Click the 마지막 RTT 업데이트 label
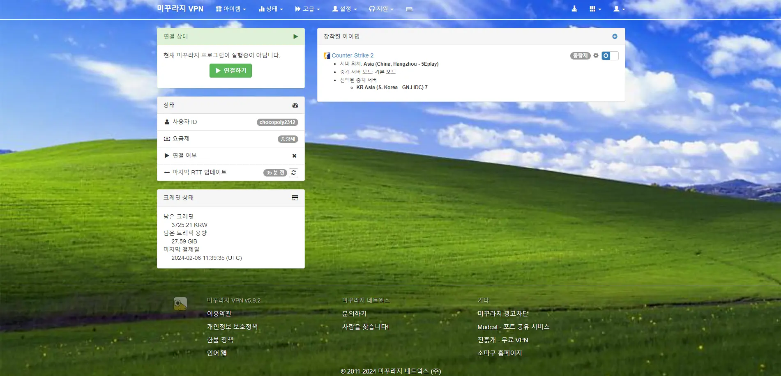 coord(199,172)
